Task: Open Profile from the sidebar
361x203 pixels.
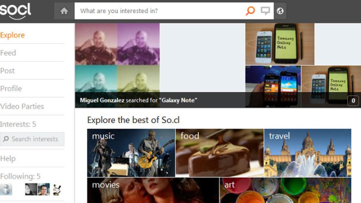Action: tap(11, 88)
